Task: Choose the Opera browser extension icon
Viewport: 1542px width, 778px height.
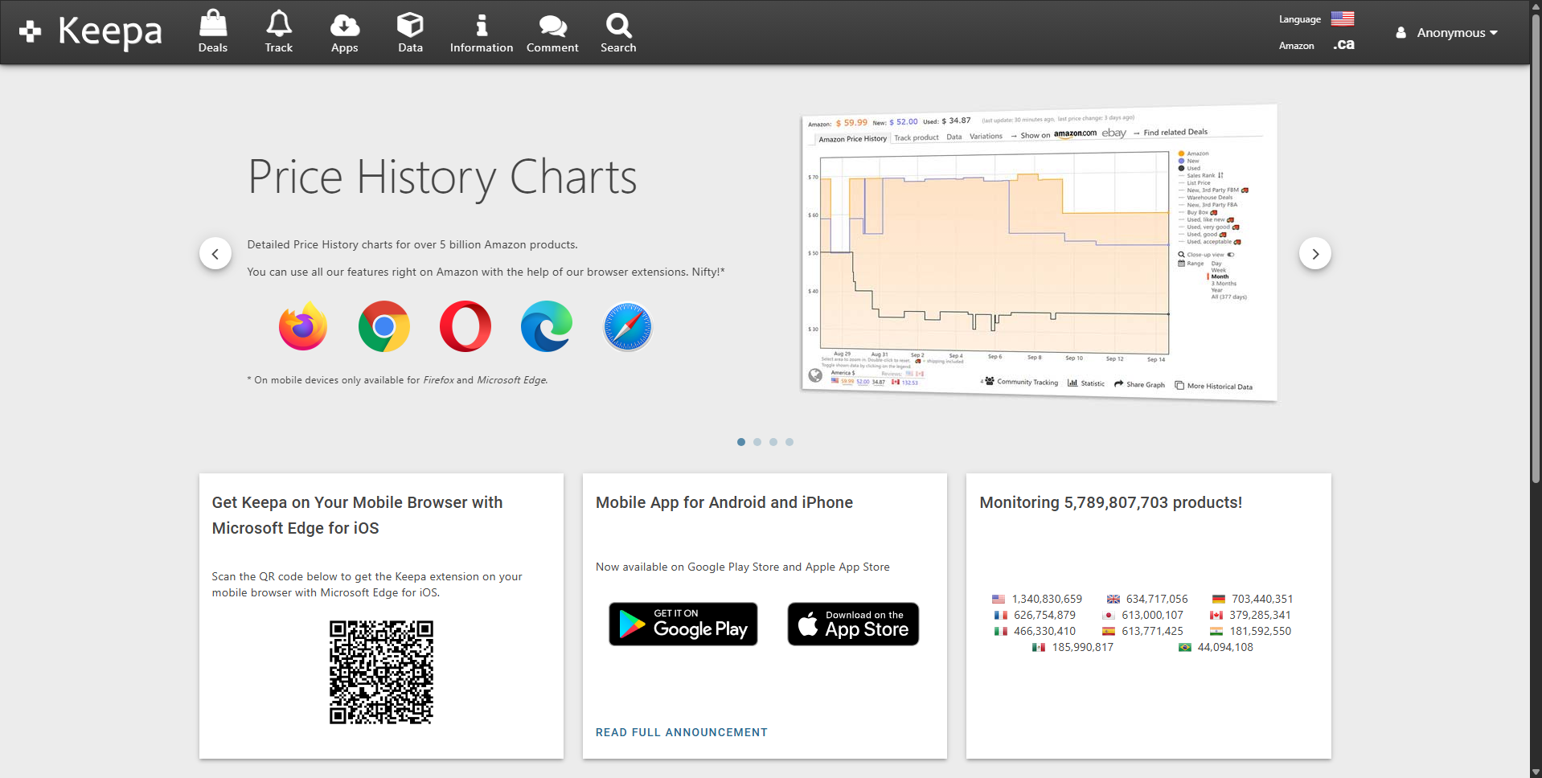Action: 465,326
